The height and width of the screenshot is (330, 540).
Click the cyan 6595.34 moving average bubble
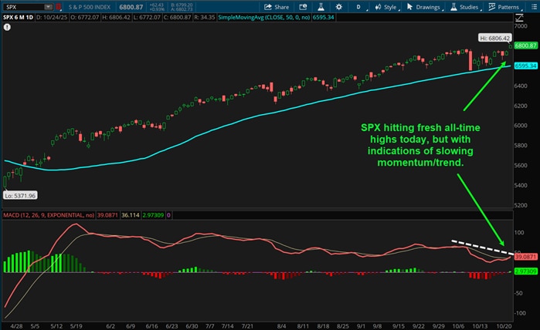pos(525,66)
